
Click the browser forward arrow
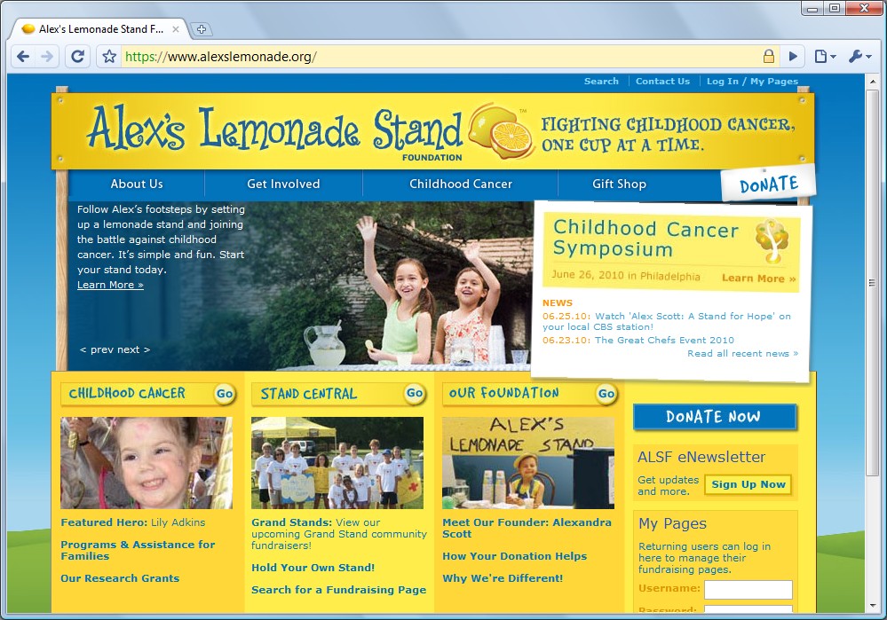[x=48, y=57]
